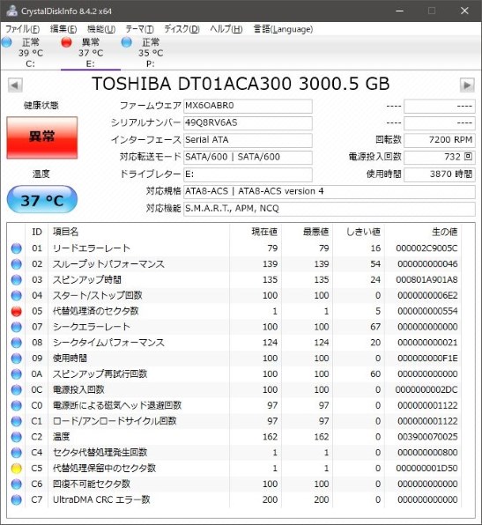Click features field S.M.A.R.T., APM, NCQ

(330, 209)
